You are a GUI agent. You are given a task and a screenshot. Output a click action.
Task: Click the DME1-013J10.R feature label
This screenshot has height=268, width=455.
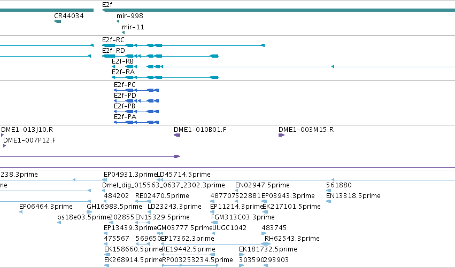(27, 130)
